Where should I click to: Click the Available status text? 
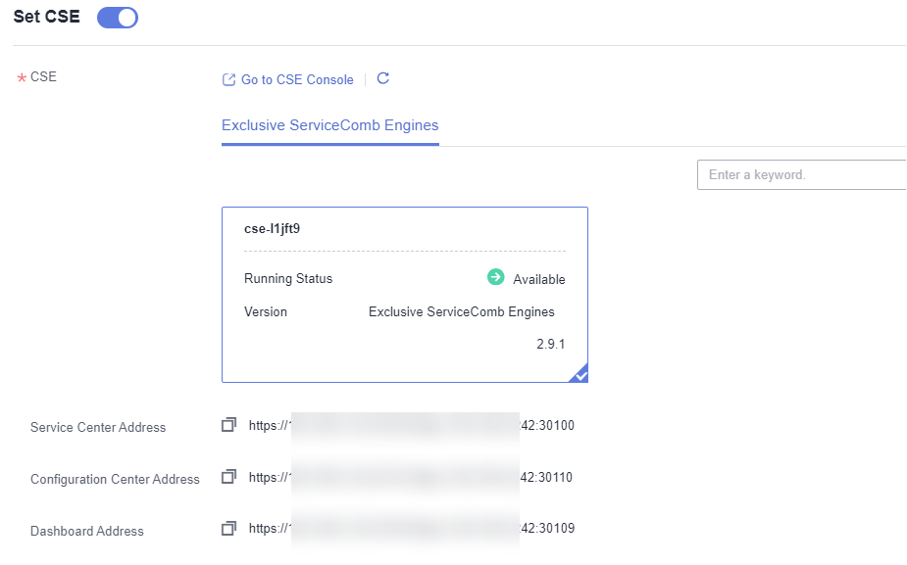click(x=539, y=279)
